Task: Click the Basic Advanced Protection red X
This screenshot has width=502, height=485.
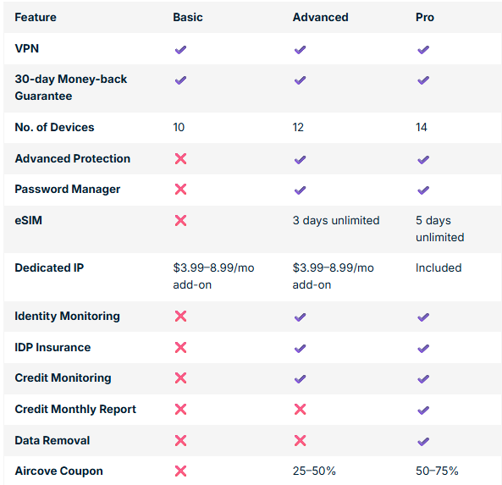Action: (180, 158)
